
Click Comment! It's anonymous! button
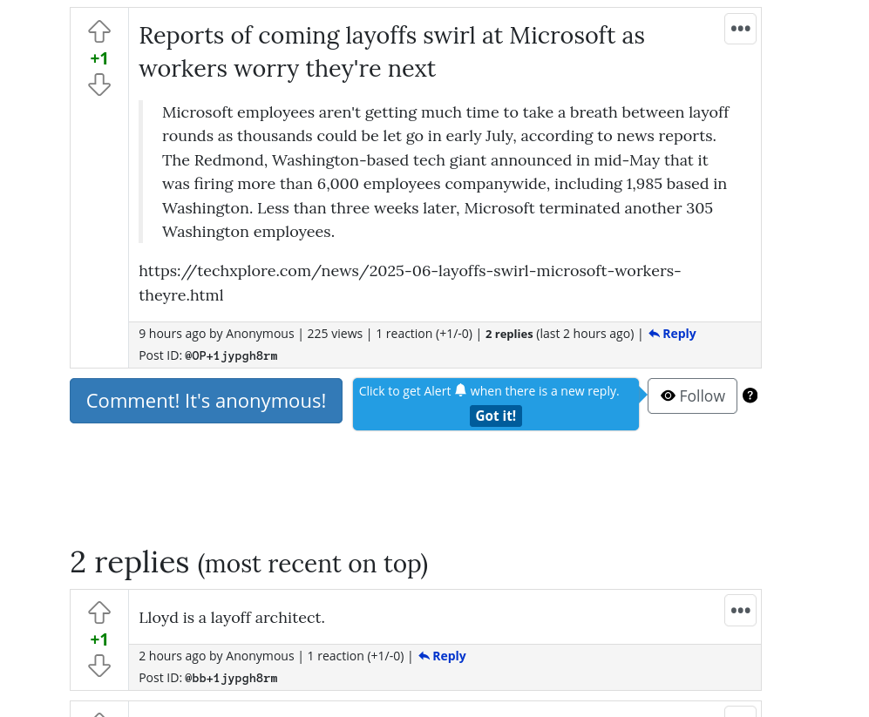click(x=207, y=401)
